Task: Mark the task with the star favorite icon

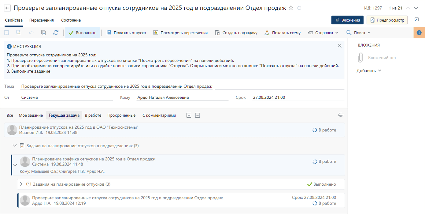Action: (x=291, y=8)
